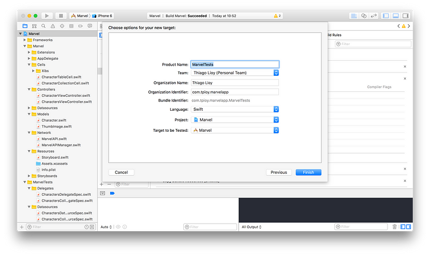The image size is (430, 256).
Task: Open the Project dropdown
Action: [235, 119]
